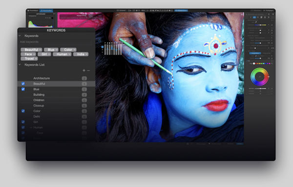Click the color wheel hue ring
Screen dimensions: 293x187
(260, 69)
